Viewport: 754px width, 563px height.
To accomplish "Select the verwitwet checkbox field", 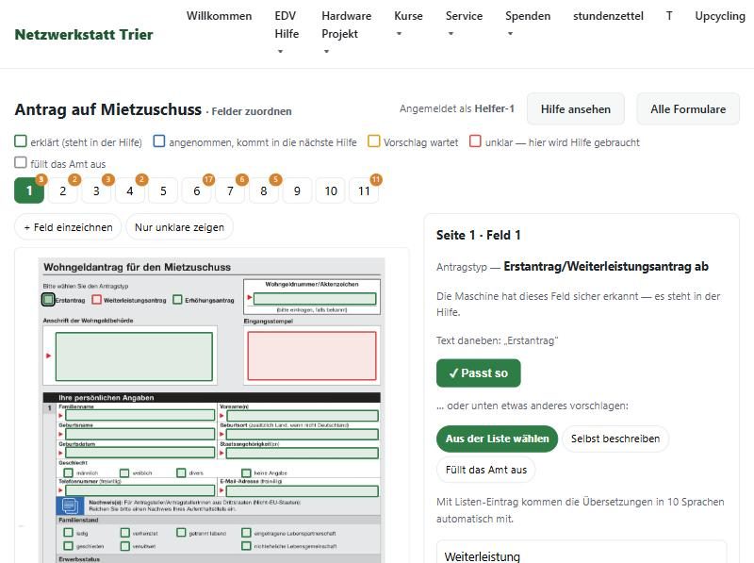I will (125, 546).
